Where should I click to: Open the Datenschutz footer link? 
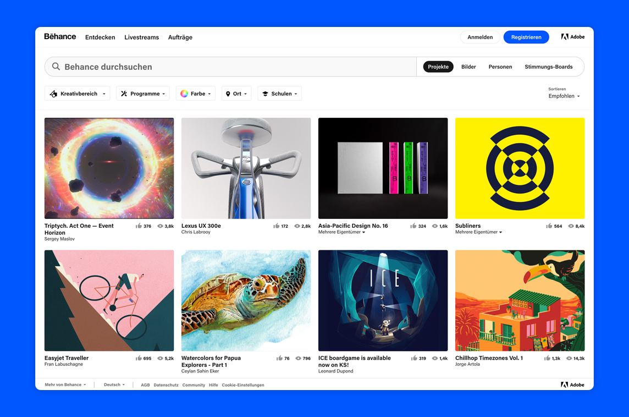click(166, 385)
